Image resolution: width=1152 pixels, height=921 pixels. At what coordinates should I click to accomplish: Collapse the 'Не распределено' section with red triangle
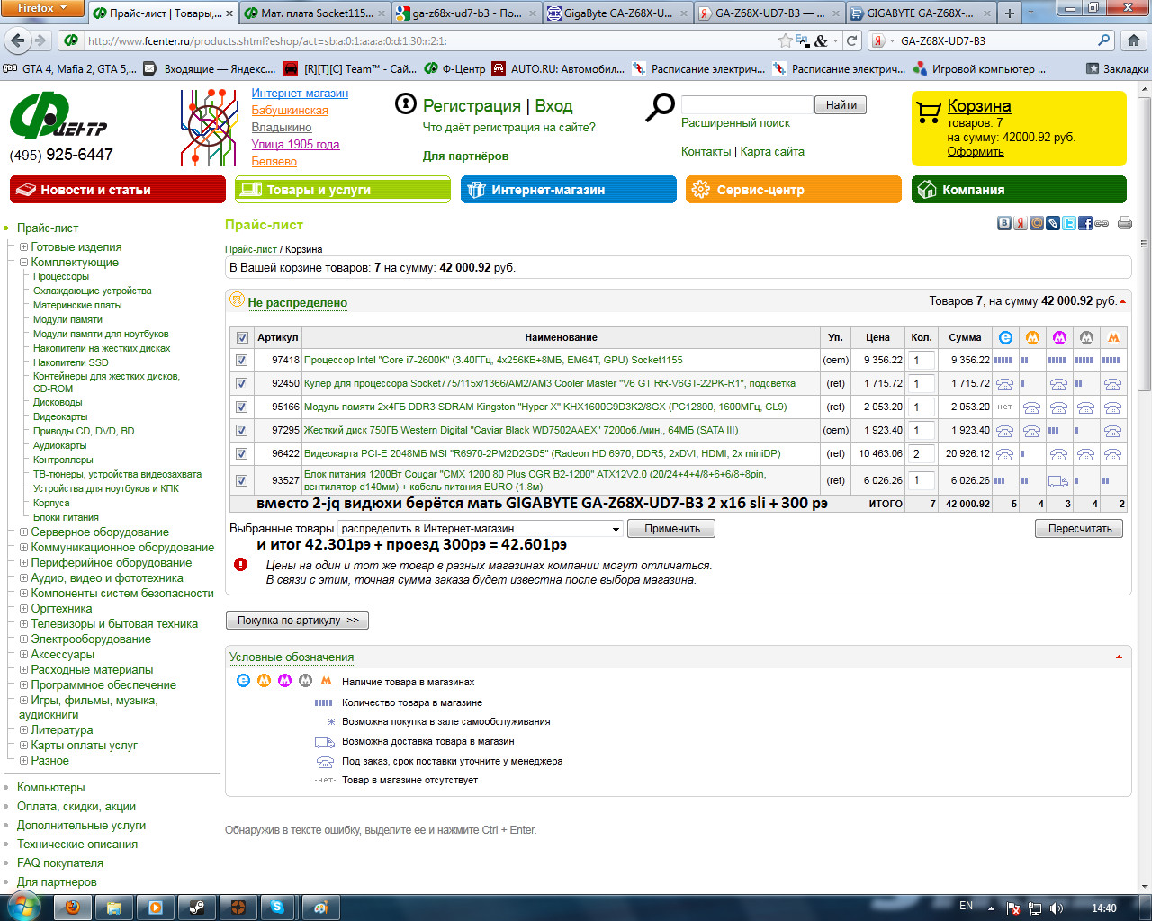[x=1122, y=301]
